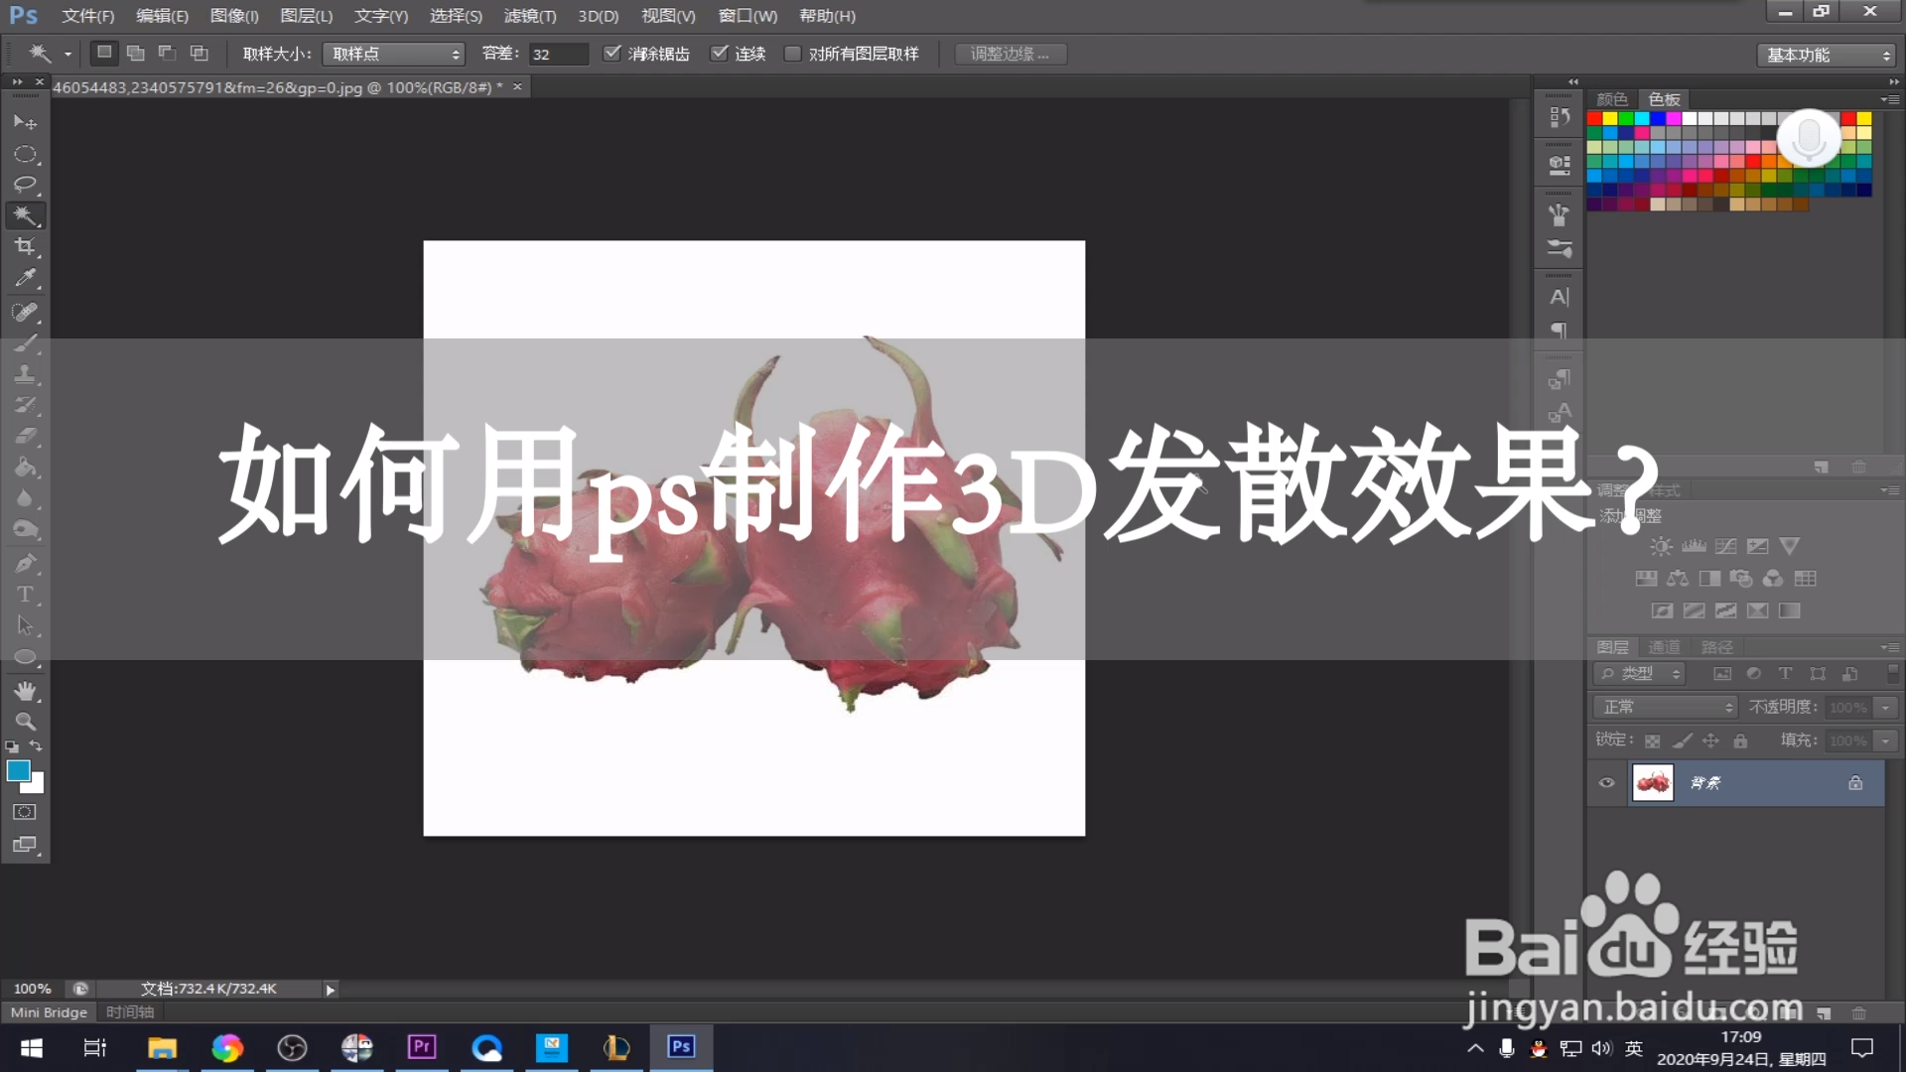Click the foreground color swatch
1906x1072 pixels.
[x=18, y=770]
